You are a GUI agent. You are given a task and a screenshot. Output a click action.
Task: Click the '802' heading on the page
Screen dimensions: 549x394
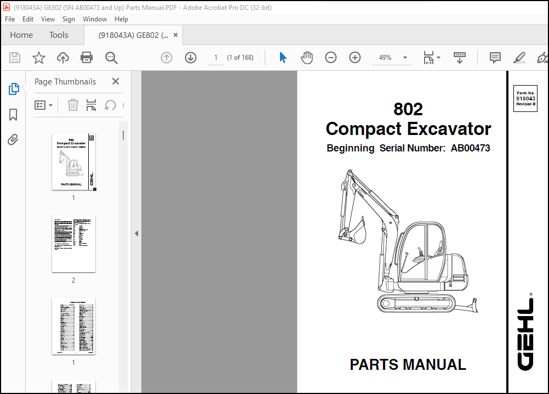(408, 109)
